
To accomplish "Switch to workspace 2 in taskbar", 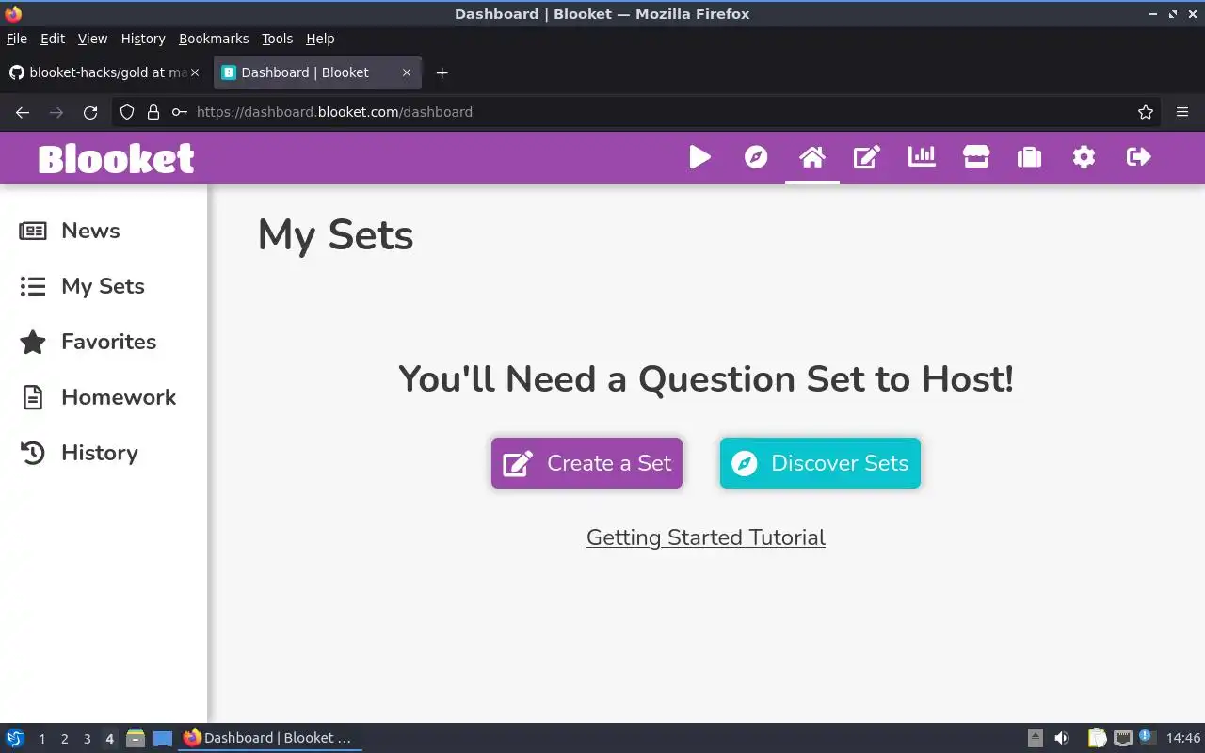I will coord(64,739).
